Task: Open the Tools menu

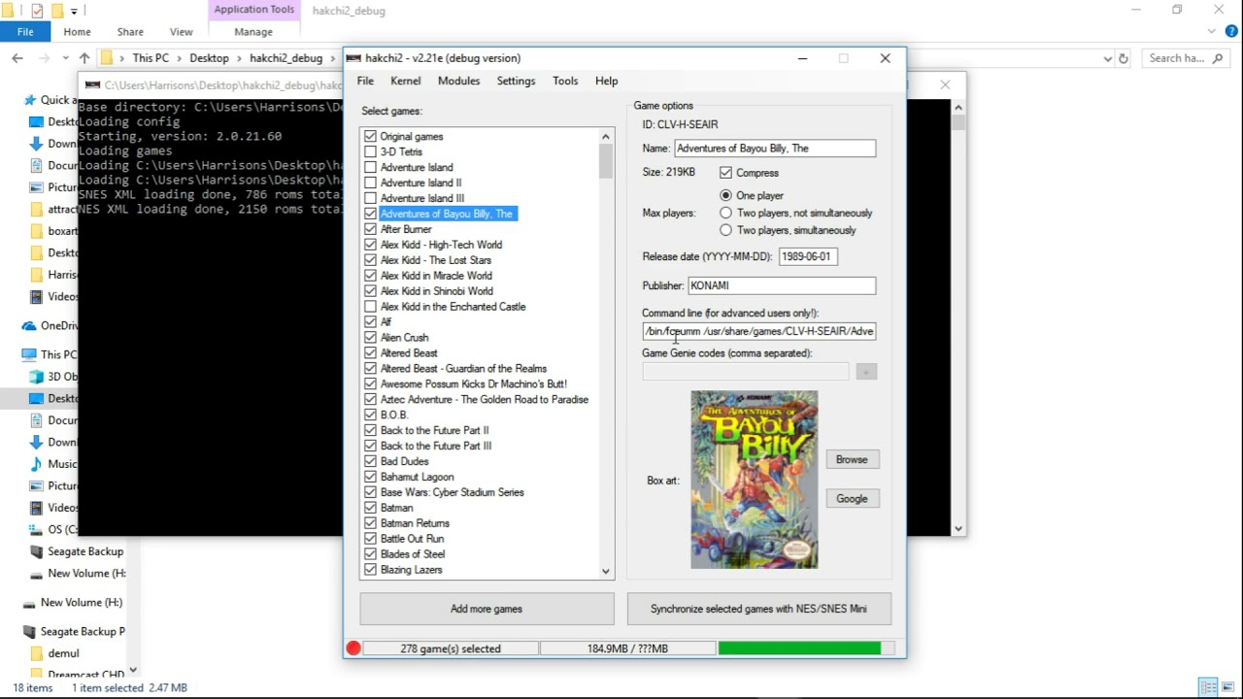Action: tap(565, 82)
